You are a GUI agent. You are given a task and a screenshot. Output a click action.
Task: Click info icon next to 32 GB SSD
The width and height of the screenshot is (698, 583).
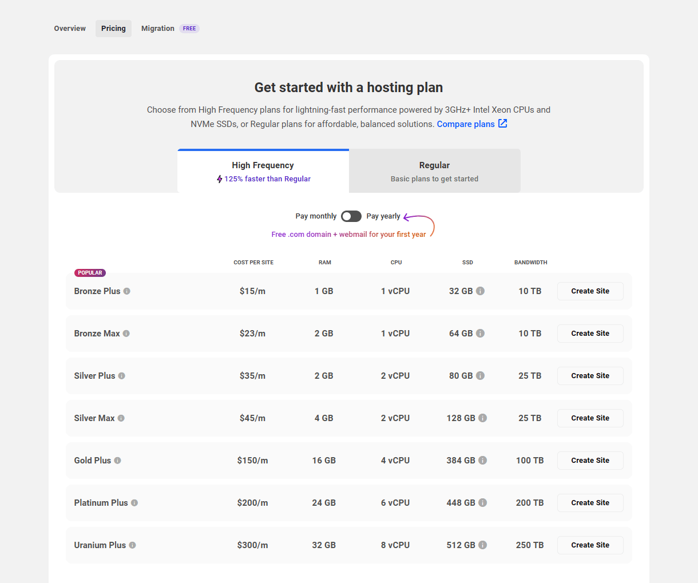(481, 291)
